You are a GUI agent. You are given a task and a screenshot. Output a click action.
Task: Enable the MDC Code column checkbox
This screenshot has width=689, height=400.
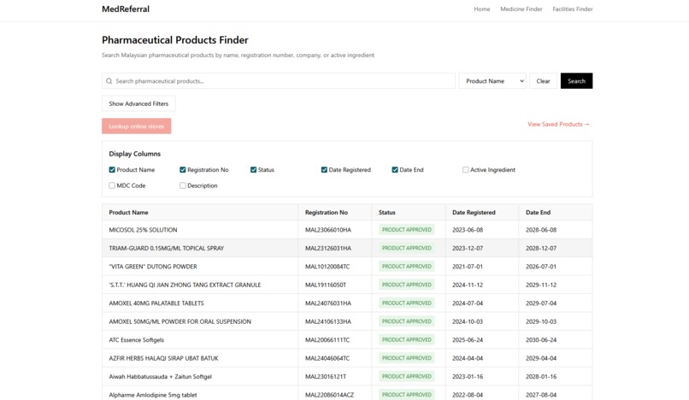[x=112, y=185]
